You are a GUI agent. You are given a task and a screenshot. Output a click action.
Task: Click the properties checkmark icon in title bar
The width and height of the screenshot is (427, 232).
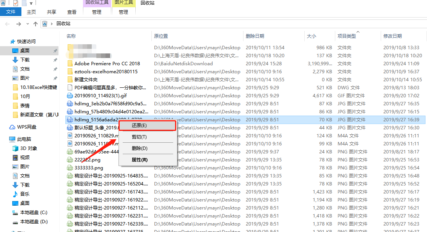pyautogui.click(x=16, y=3)
